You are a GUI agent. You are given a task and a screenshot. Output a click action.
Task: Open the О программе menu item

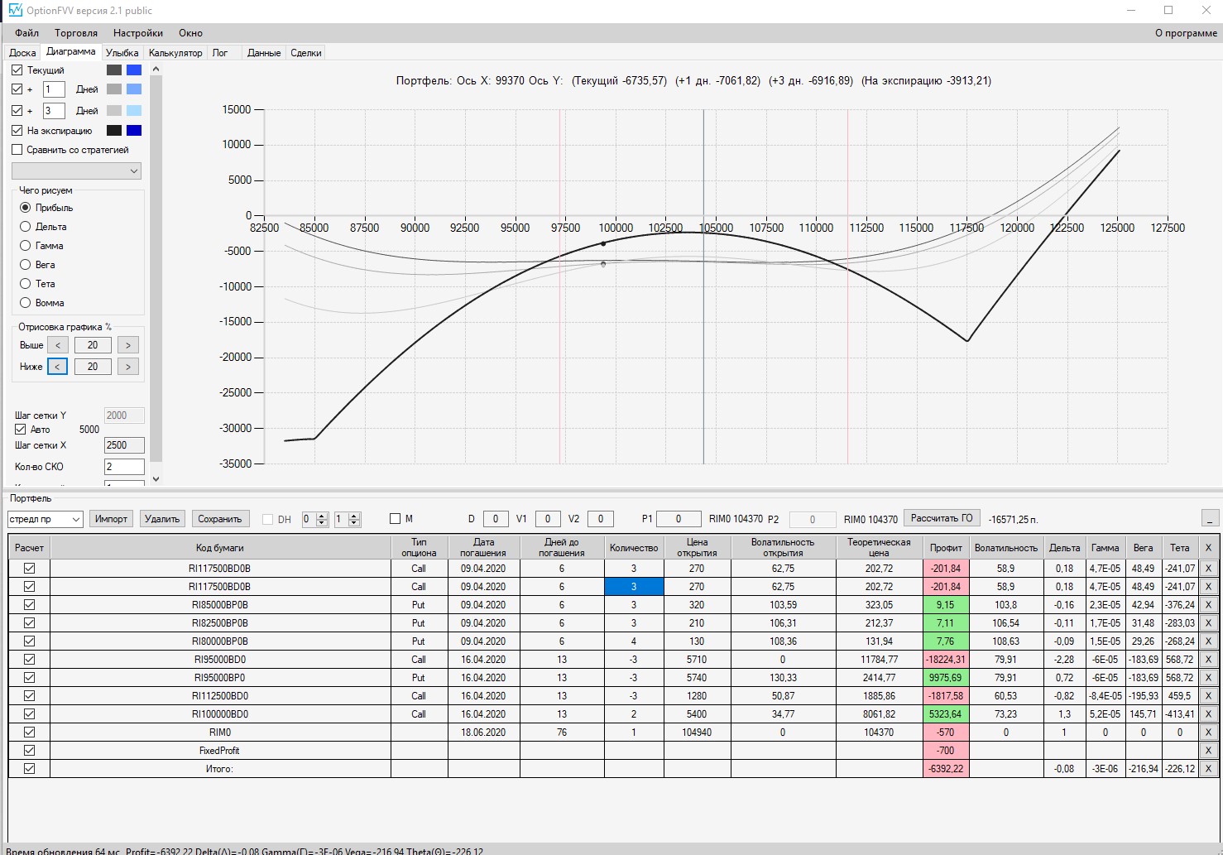1186,33
